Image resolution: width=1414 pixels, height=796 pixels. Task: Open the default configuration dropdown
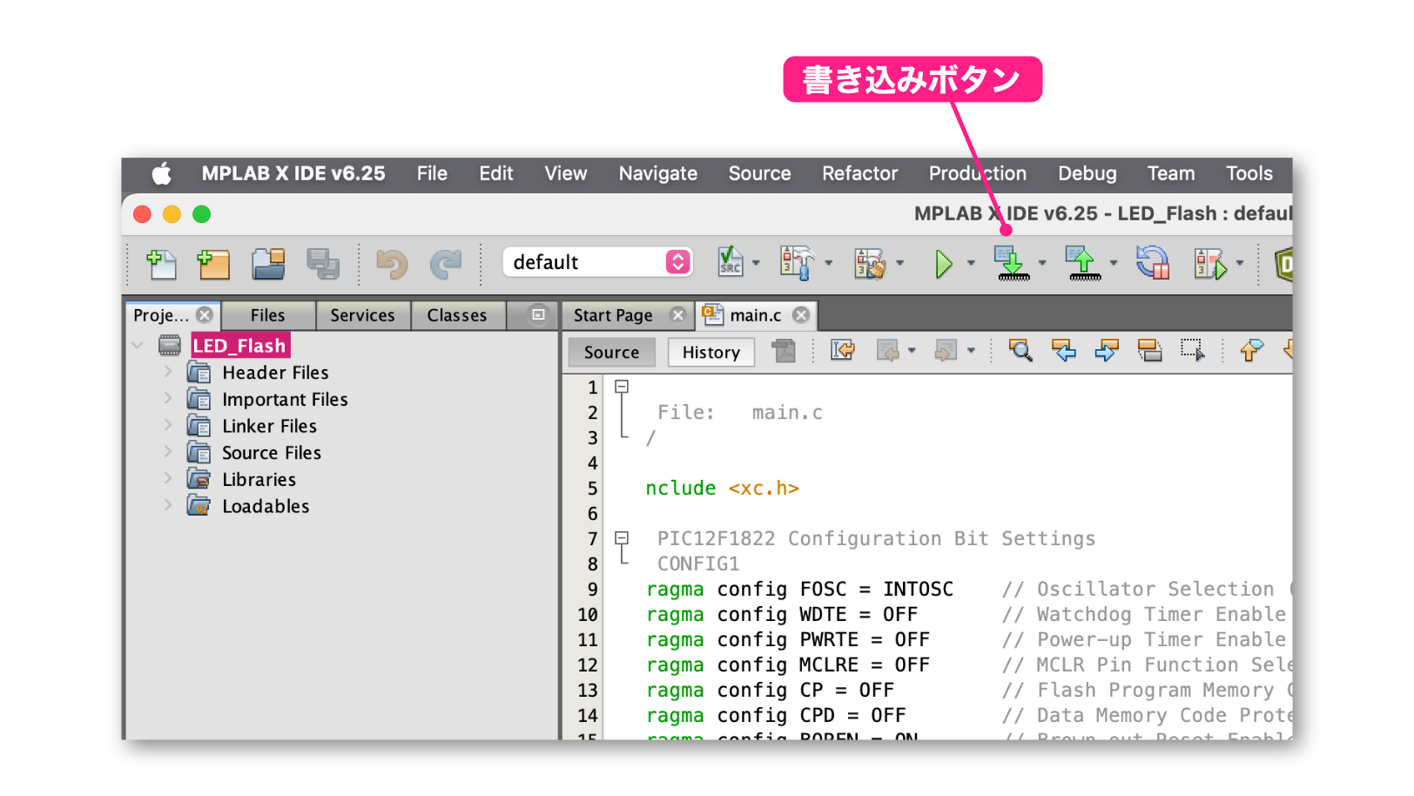(x=597, y=262)
